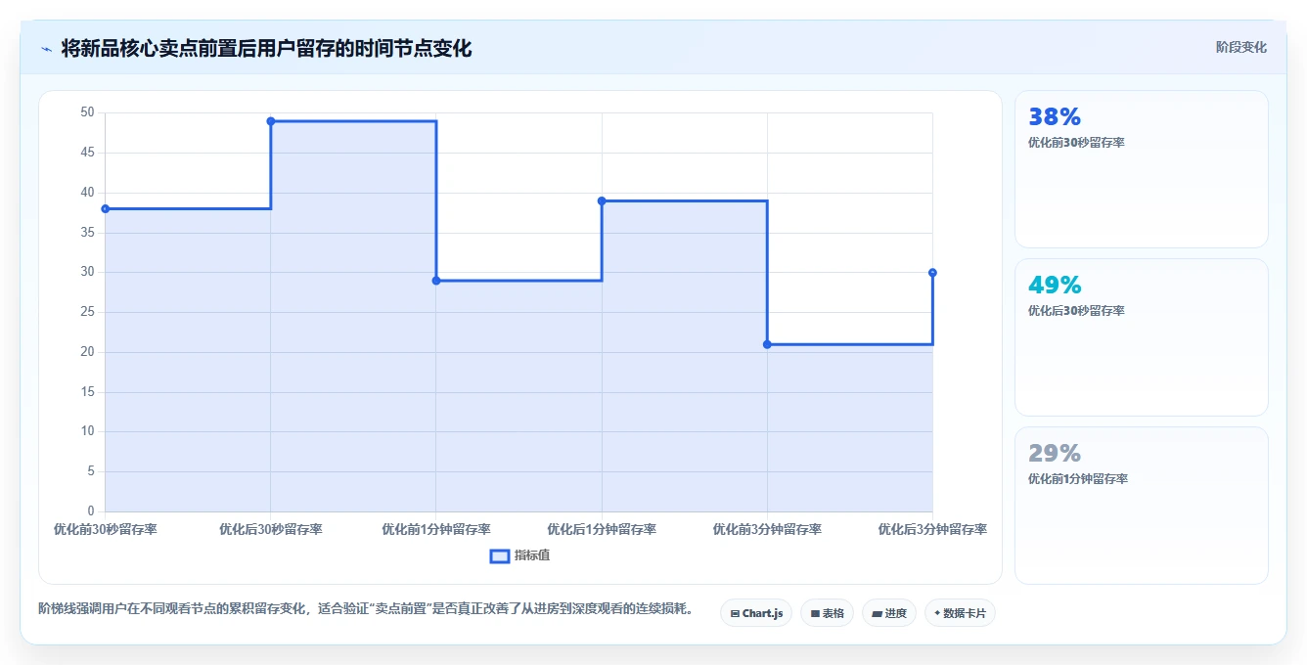The height and width of the screenshot is (665, 1307).
Task: Click x-axis label 优化后3分钟留存率
Action: 932,529
